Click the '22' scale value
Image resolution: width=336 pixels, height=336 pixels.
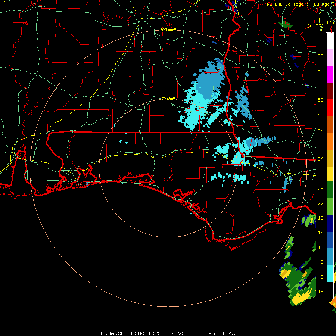pos(321,203)
